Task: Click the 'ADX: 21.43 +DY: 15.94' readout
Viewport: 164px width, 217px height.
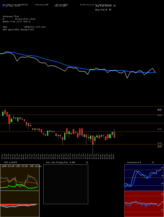Action: [21, 166]
